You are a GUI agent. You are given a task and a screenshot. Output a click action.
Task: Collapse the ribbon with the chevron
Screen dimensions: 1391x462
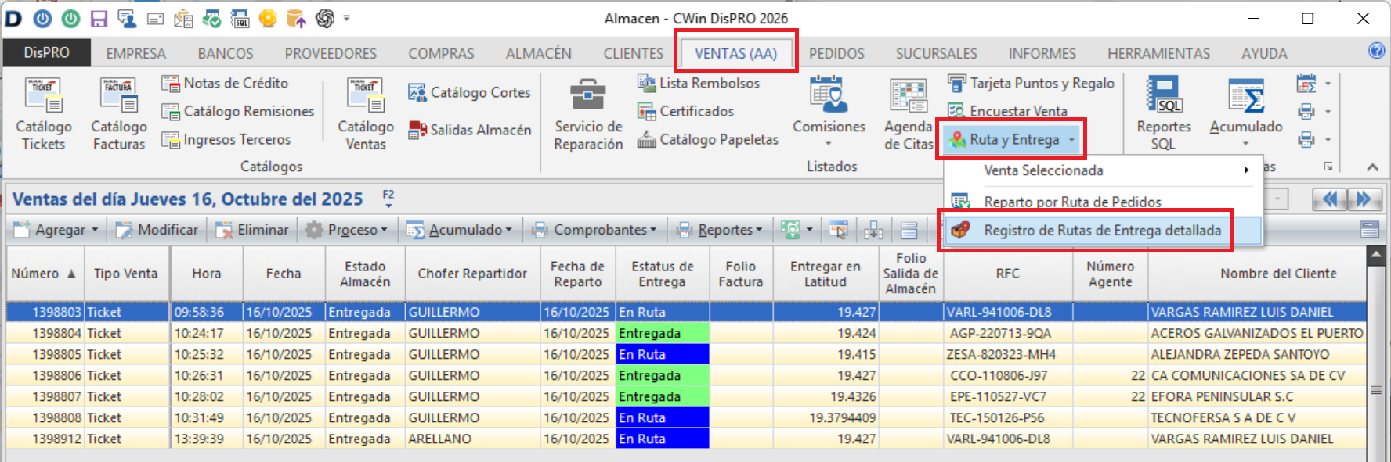click(x=1372, y=167)
